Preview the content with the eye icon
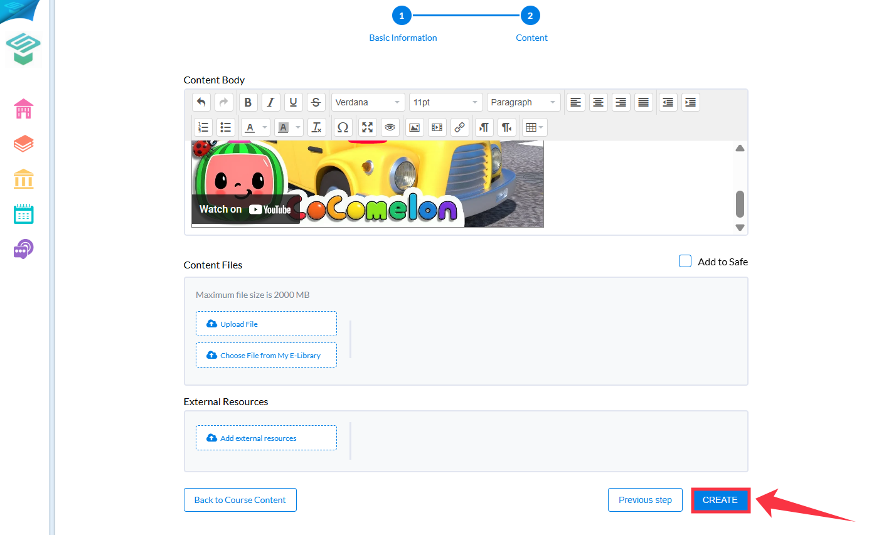 (390, 127)
